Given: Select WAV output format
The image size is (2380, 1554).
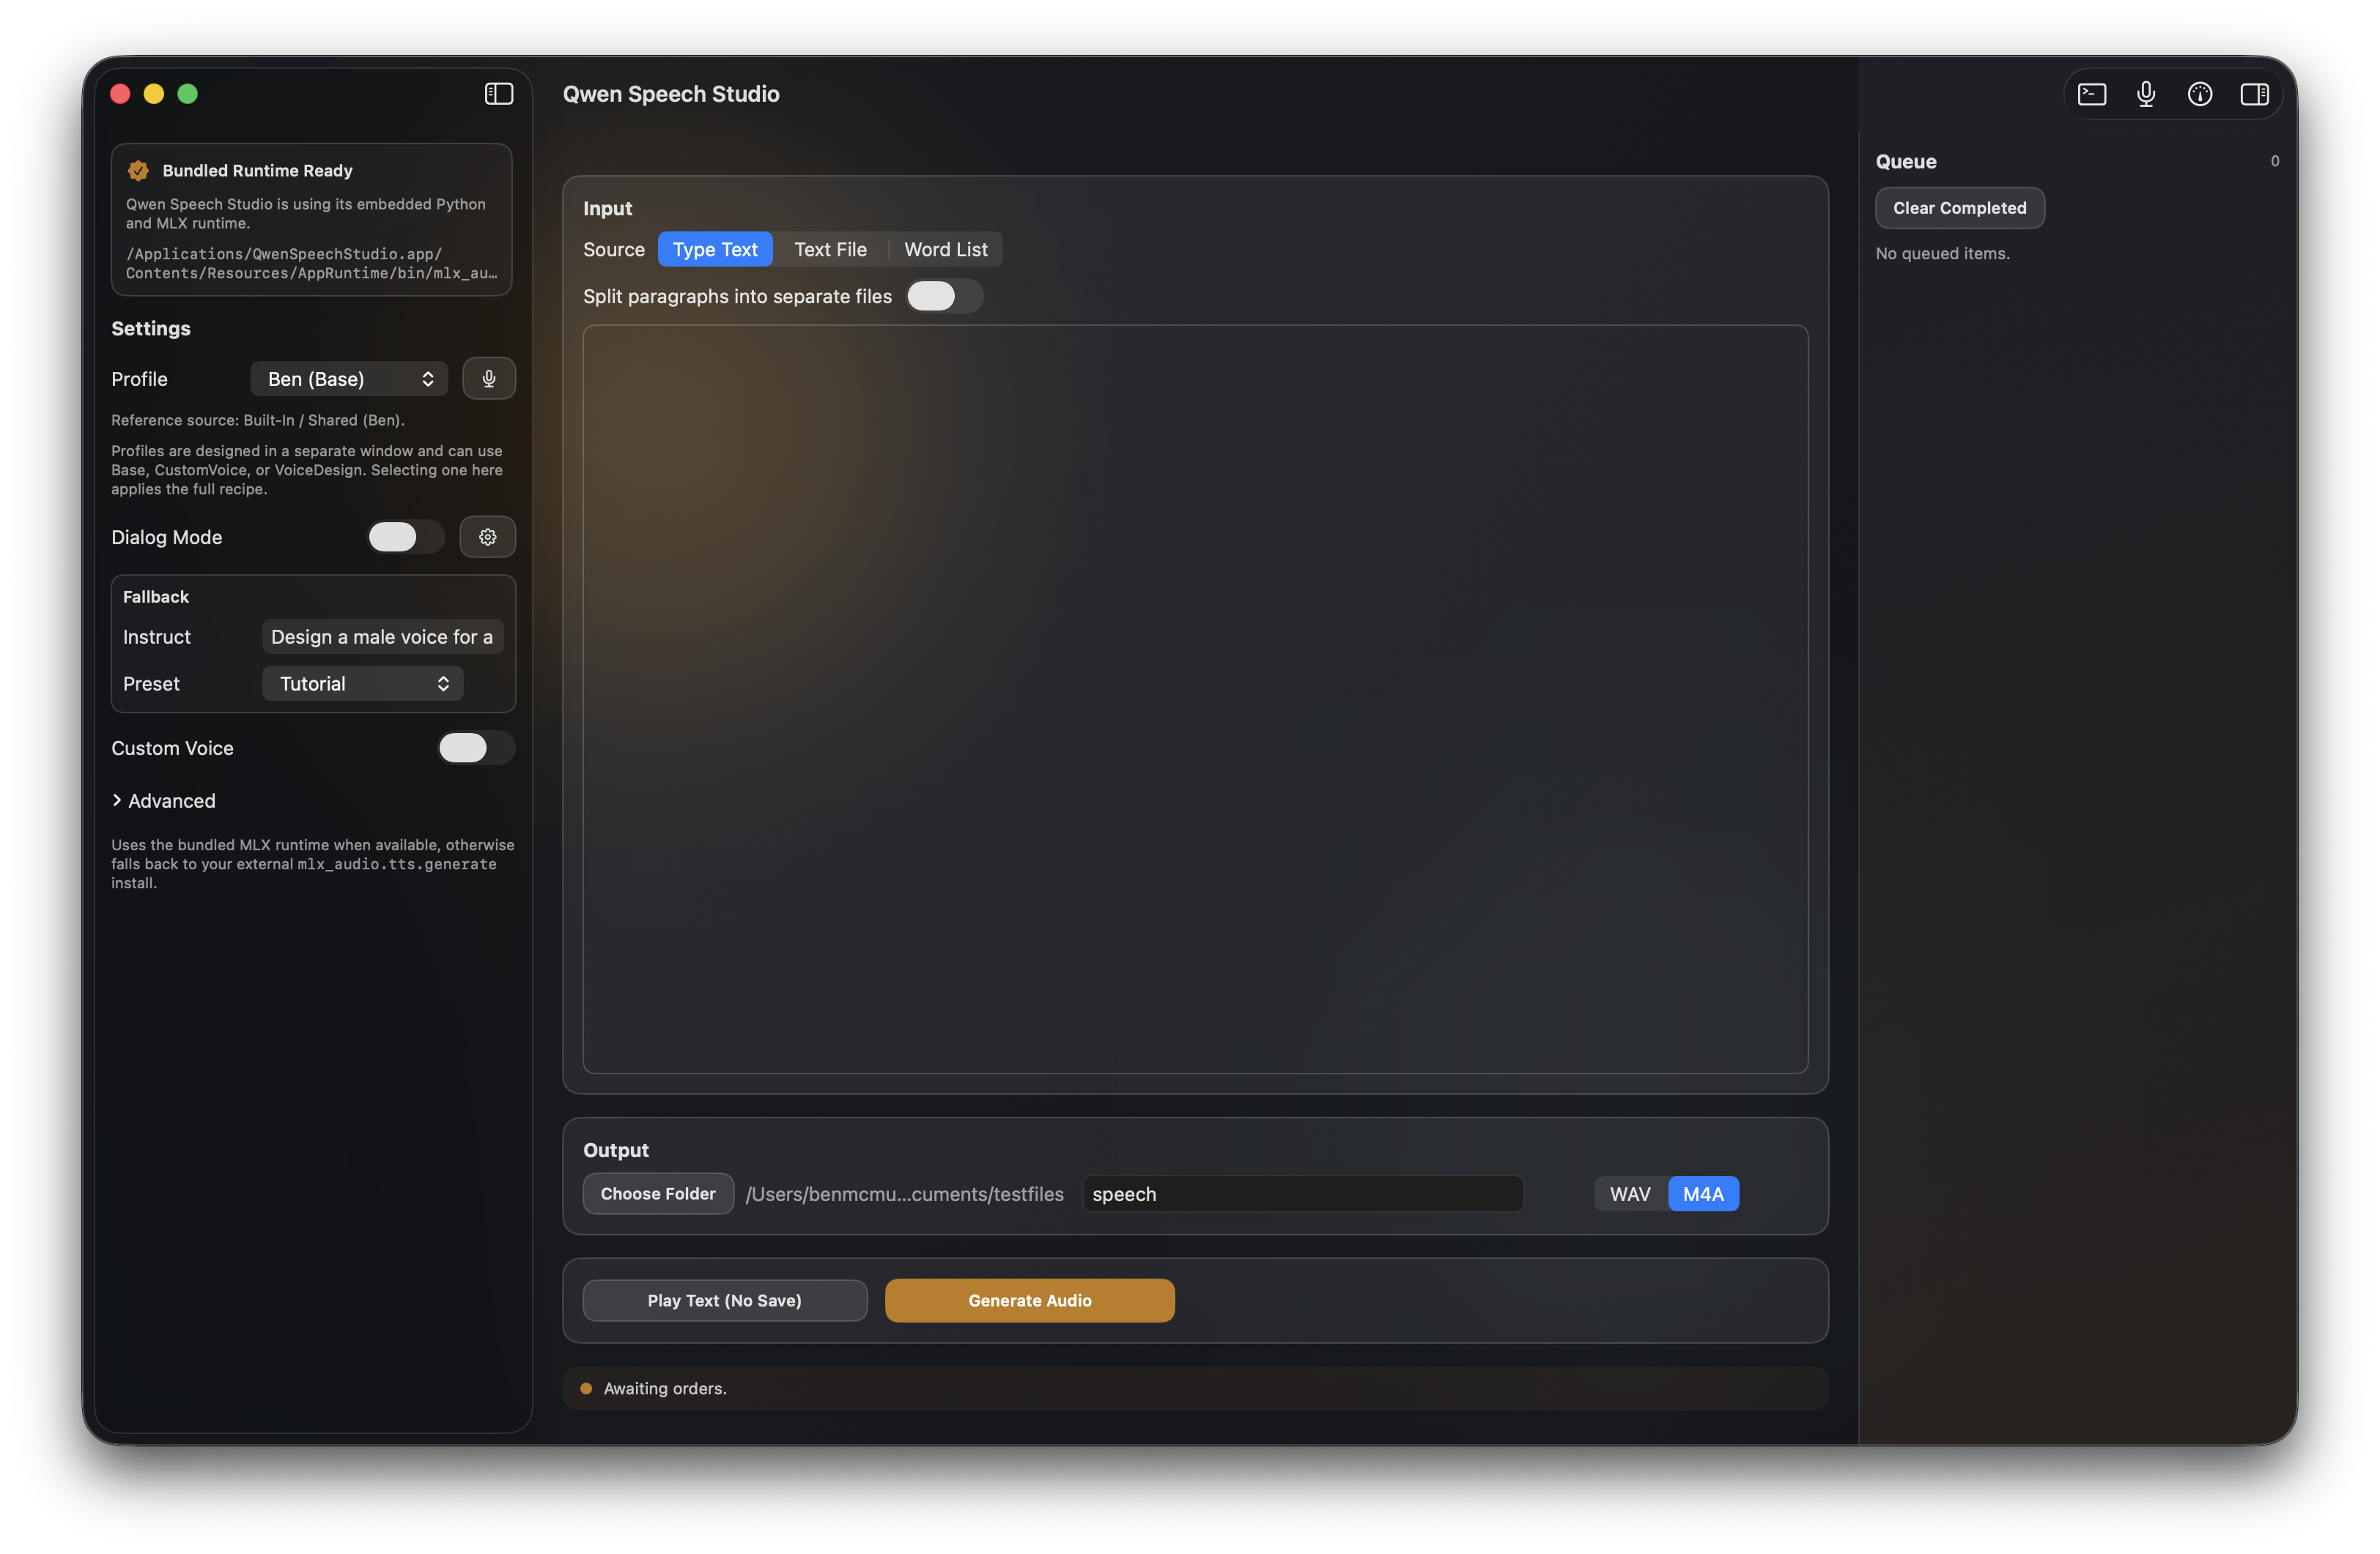Looking at the screenshot, I should point(1630,1194).
